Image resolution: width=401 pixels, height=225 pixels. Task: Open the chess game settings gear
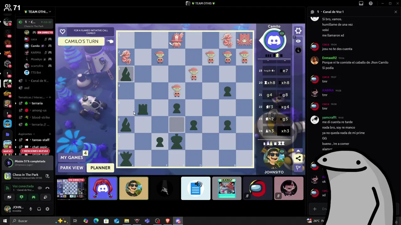click(298, 31)
